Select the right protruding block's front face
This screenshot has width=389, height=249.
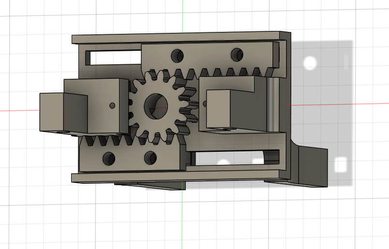(218, 109)
